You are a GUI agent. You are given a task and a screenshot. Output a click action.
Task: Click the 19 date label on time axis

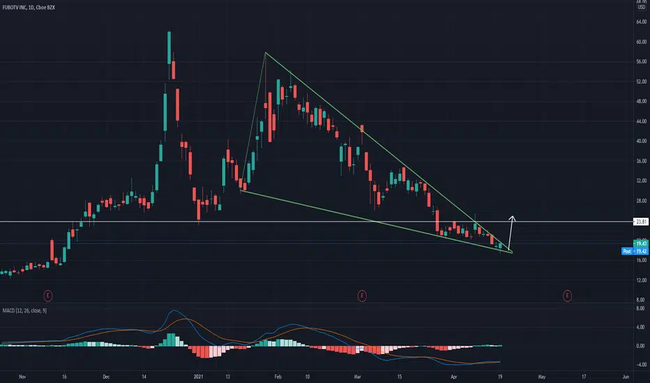coord(500,377)
